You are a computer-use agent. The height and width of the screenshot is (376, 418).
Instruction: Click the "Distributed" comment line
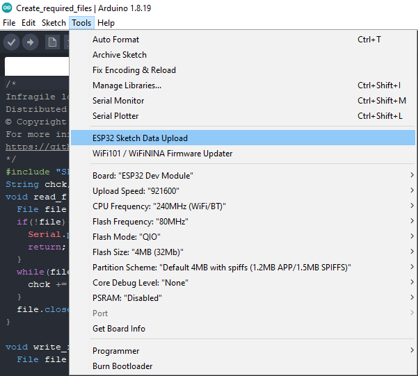36,109
